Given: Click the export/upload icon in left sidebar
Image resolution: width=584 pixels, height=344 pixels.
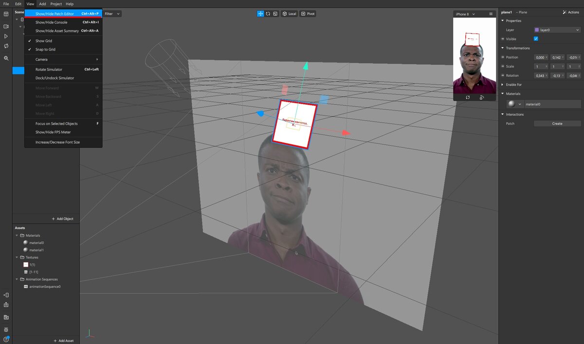Looking at the screenshot, I should [6, 305].
